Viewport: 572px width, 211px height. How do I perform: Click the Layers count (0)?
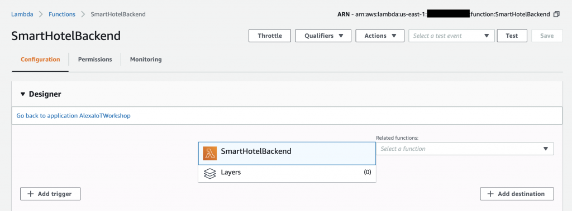[x=368, y=173]
